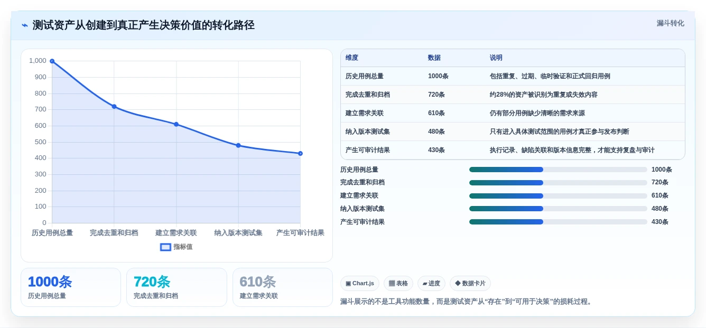The height and width of the screenshot is (328, 706).
Task: Click the 纳入版本测试集 progress bar
Action: click(558, 209)
